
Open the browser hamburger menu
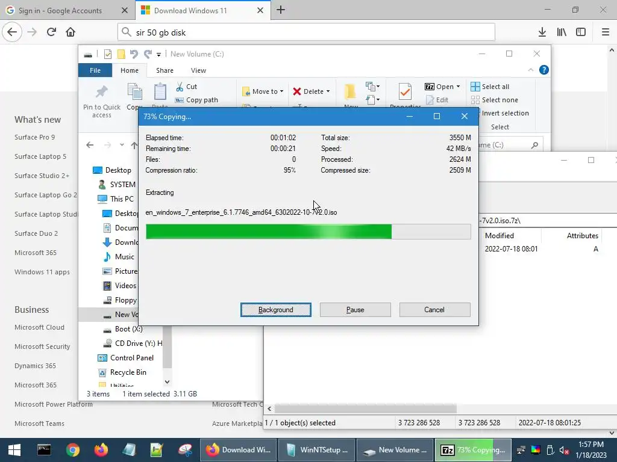[605, 32]
